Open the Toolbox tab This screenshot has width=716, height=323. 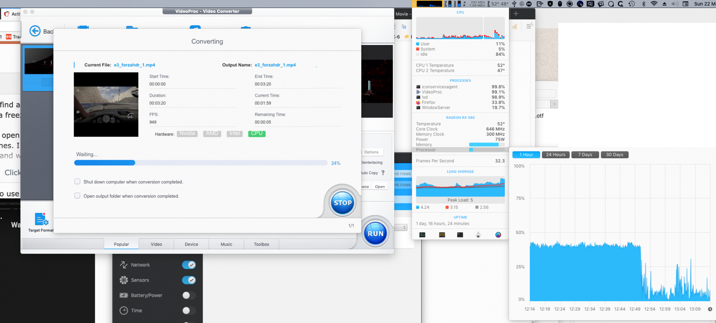262,244
